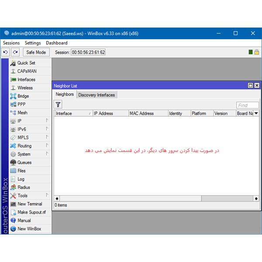Click the Session address field

coord(88,52)
